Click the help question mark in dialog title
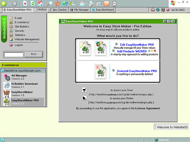Image resolution: width=190 pixels, height=142 pixels. point(169,21)
